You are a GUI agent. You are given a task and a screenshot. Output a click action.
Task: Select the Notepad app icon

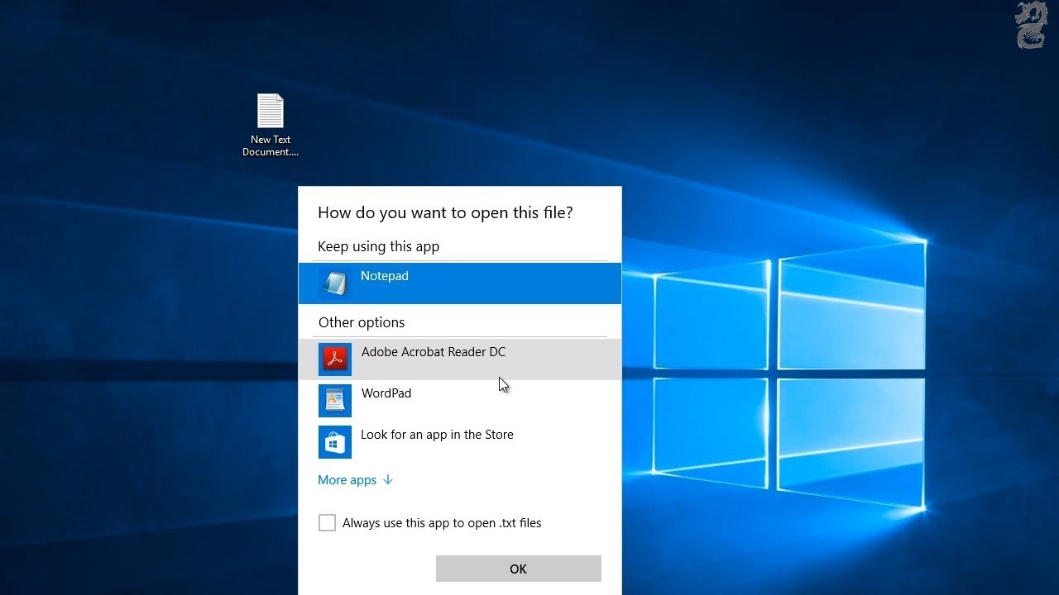(x=335, y=283)
